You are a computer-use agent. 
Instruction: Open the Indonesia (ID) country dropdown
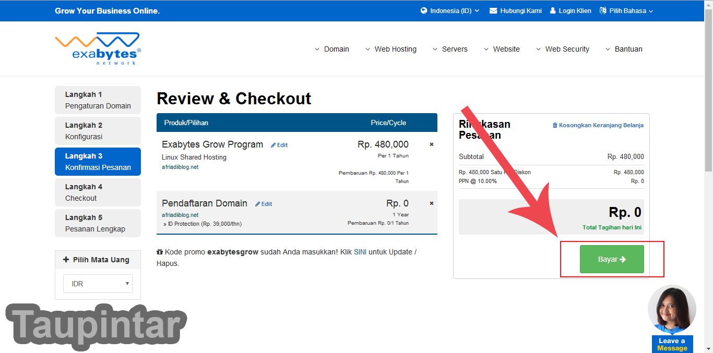click(x=450, y=10)
